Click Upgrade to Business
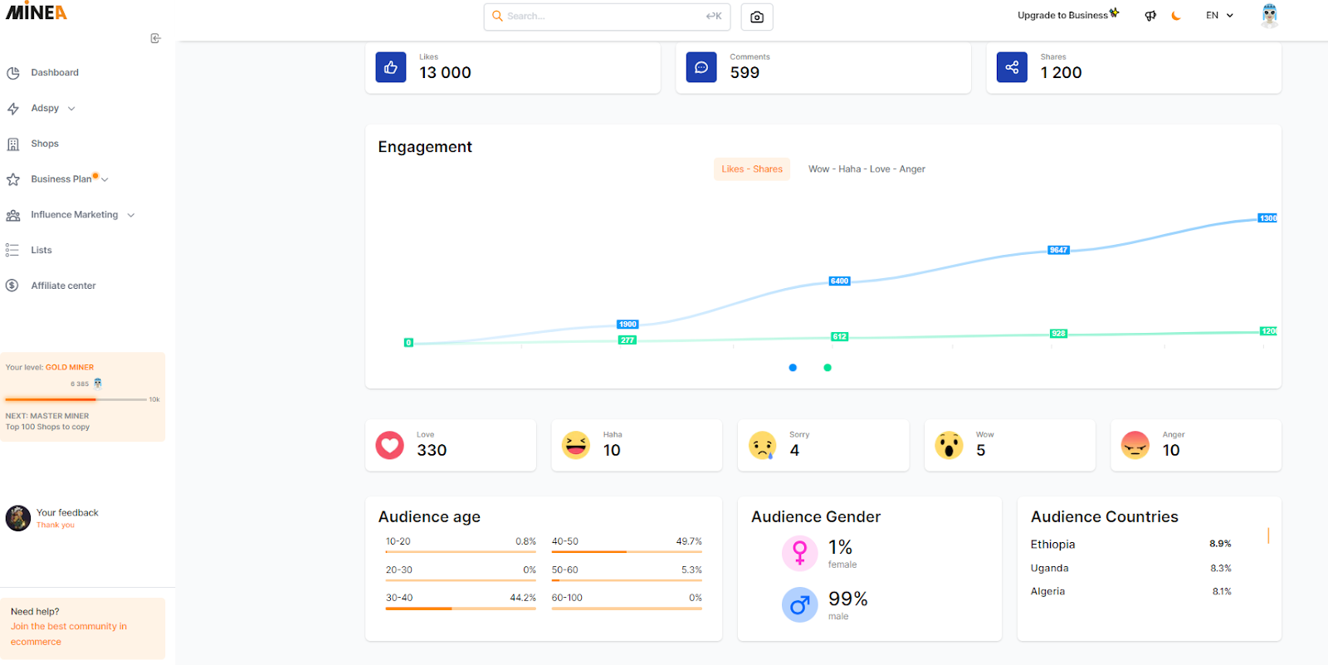Screen dimensions: 1328x665 (x=1068, y=16)
